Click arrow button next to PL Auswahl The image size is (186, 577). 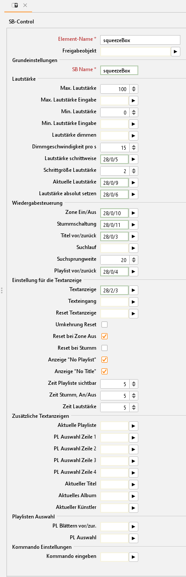134,538
